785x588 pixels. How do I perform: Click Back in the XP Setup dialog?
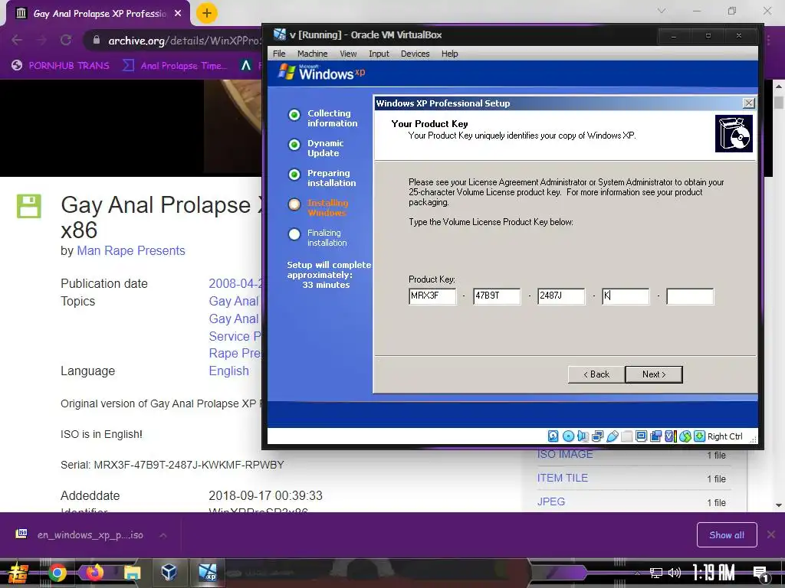click(x=596, y=374)
